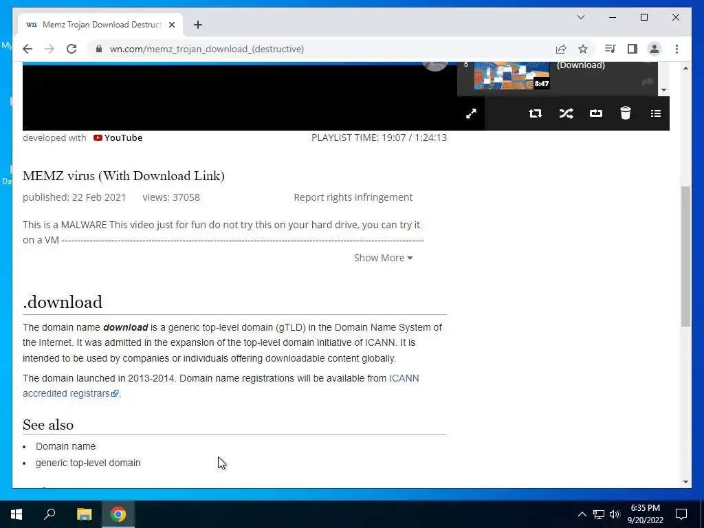Expand the player to fullscreen
The width and height of the screenshot is (704, 528).
(x=471, y=113)
